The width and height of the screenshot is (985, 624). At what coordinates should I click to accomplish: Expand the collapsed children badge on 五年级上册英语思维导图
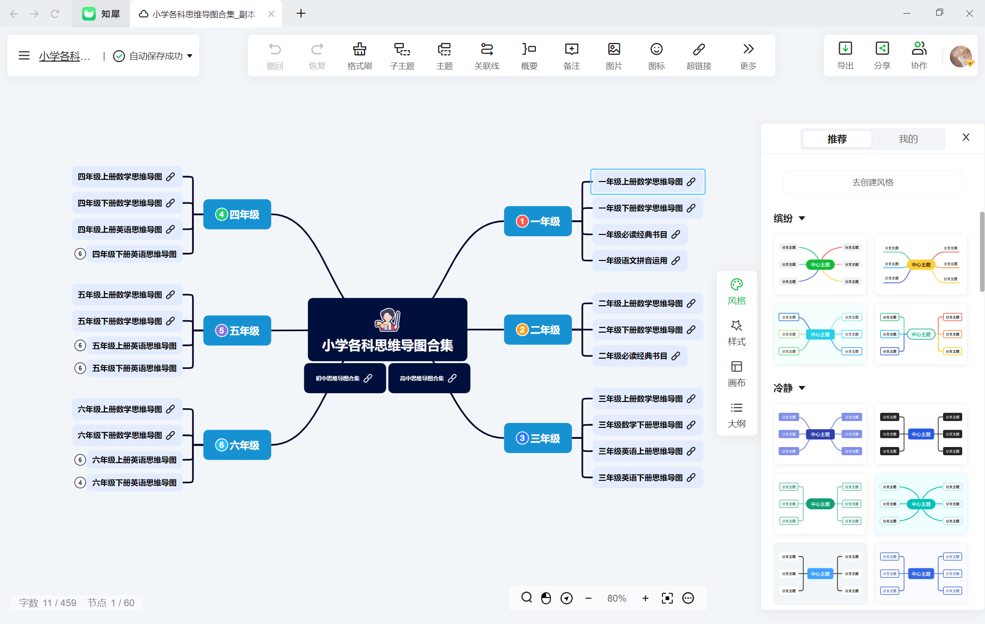[80, 345]
